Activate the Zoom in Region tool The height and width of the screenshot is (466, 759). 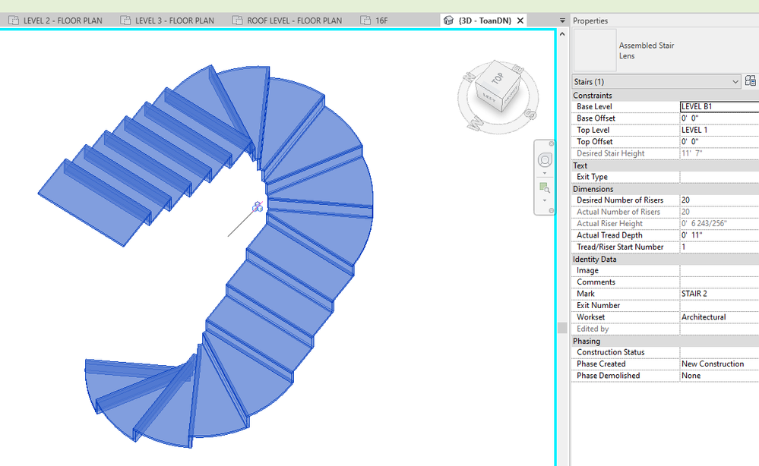pyautogui.click(x=545, y=187)
